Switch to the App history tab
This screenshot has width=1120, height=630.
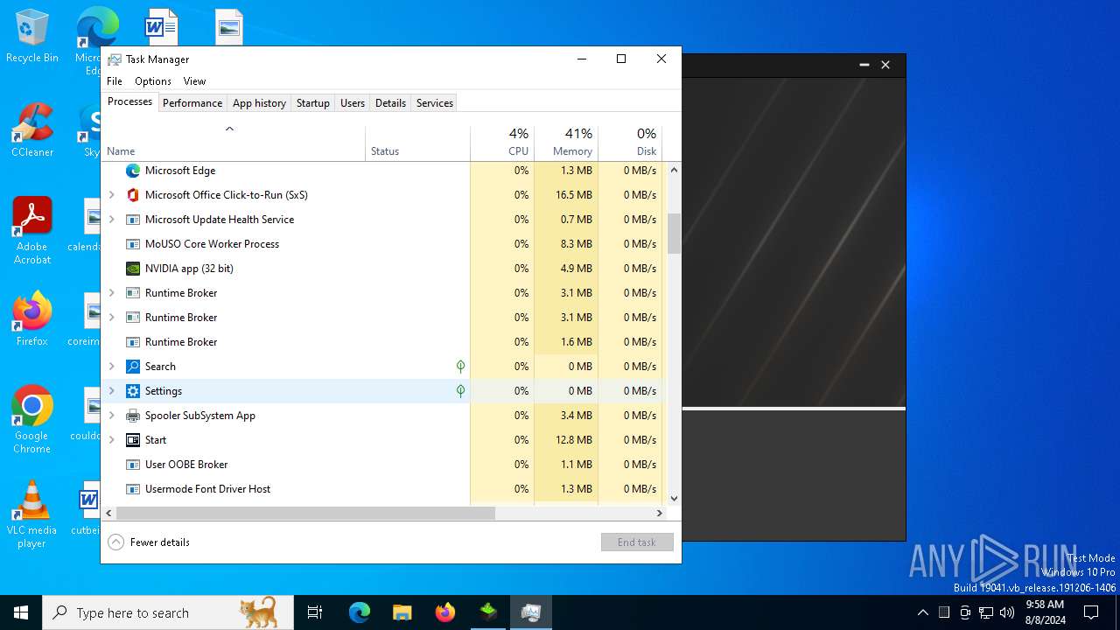click(259, 103)
